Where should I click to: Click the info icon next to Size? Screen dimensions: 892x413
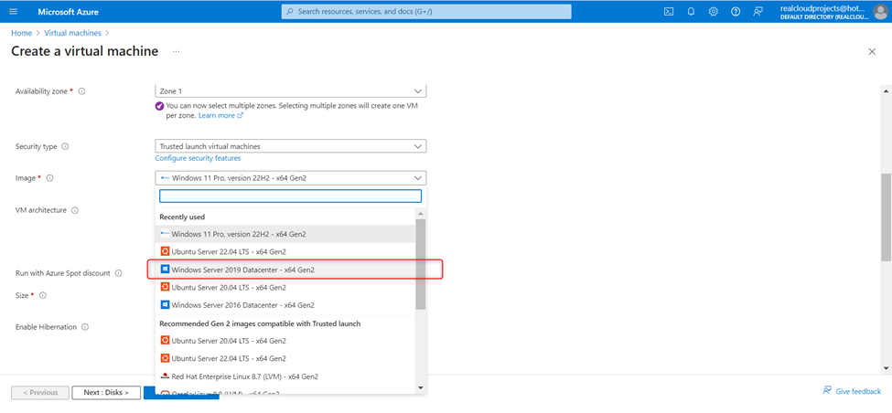[x=43, y=295]
